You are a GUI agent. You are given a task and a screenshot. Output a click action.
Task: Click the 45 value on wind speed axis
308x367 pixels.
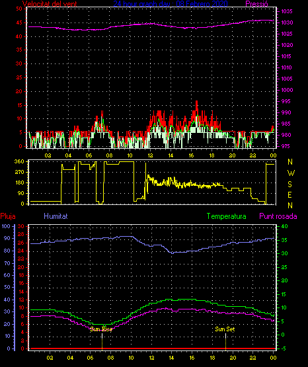tap(19, 22)
